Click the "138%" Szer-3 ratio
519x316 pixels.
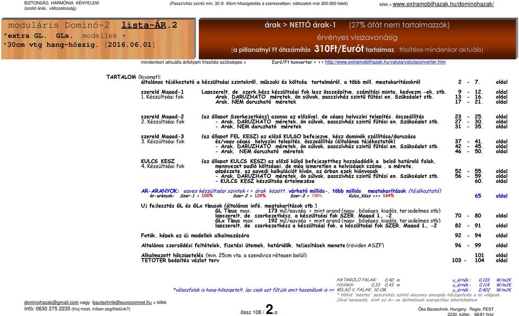(317, 196)
